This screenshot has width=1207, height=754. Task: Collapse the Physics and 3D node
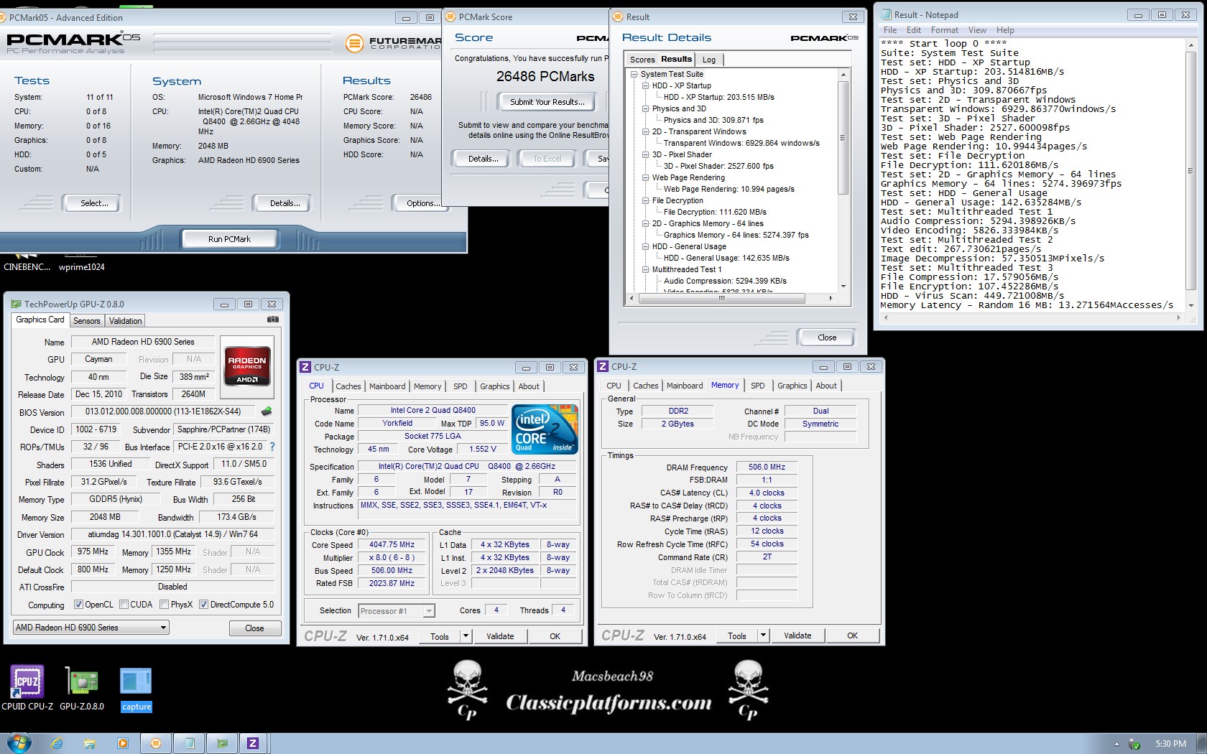pyautogui.click(x=646, y=108)
